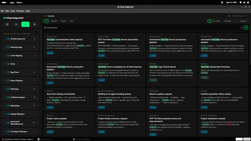This screenshot has width=251, height=141.
Task: Open the Apps menu in top bar
Action: pyautogui.click(x=12, y=3)
